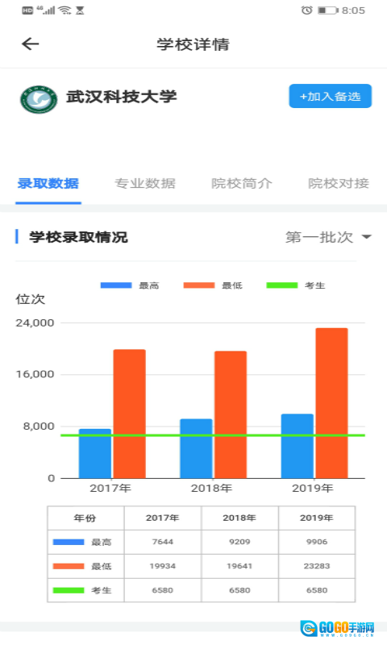Select the 9209 table cell
Image resolution: width=387 pixels, height=645 pixels.
239,542
